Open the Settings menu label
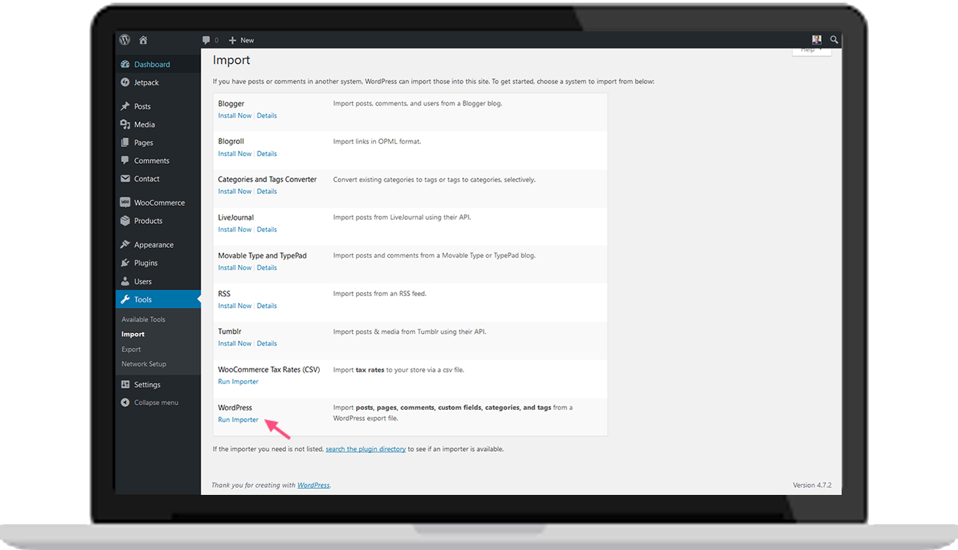958x550 pixels. tap(147, 385)
